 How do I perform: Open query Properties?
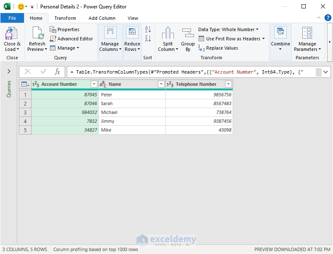[x=64, y=29]
